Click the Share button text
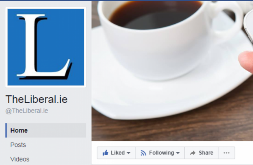The image size is (253, 165). click(x=206, y=153)
